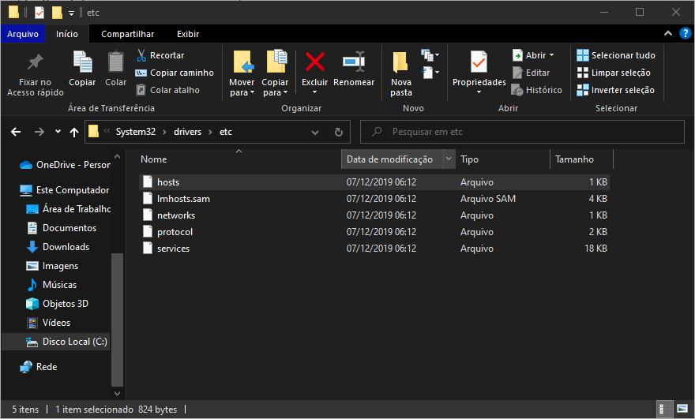Open Quick Access Toolbar customize dropdown
The image size is (695, 419).
click(x=71, y=13)
